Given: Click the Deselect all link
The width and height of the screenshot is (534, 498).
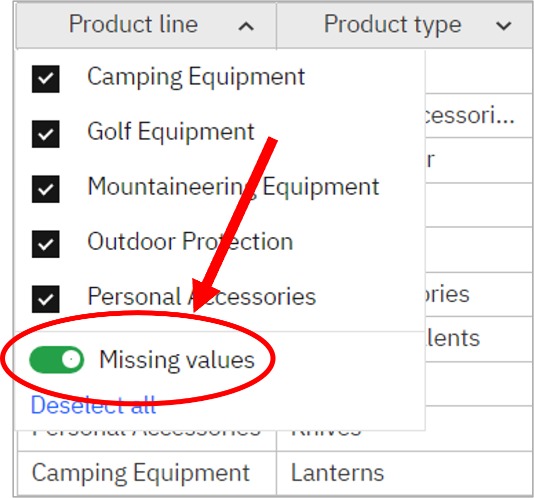Looking at the screenshot, I should click(93, 405).
